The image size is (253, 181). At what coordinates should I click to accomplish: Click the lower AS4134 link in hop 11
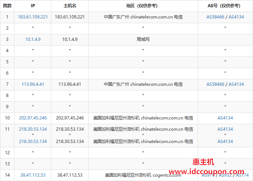coord(225,142)
